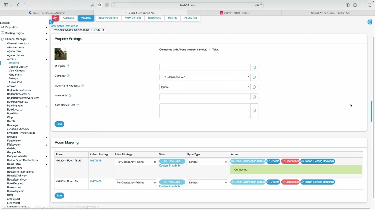The image size is (375, 210).
Task: Open the Safari share icon
Action: click(x=355, y=5)
